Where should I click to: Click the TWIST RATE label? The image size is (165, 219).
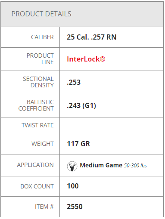(x=37, y=125)
